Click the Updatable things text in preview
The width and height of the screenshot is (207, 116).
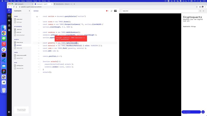click(x=189, y=27)
